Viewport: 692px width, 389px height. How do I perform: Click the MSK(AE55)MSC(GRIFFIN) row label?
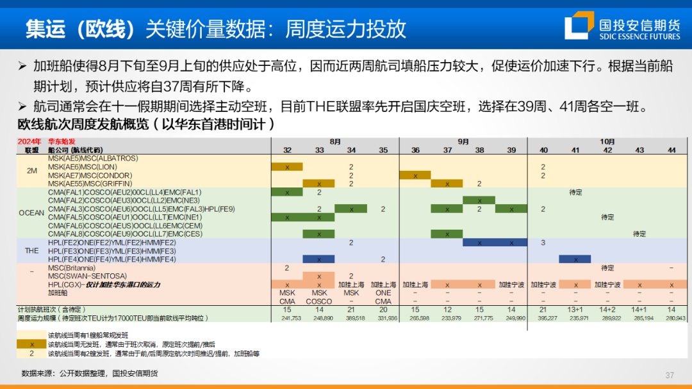(90, 184)
